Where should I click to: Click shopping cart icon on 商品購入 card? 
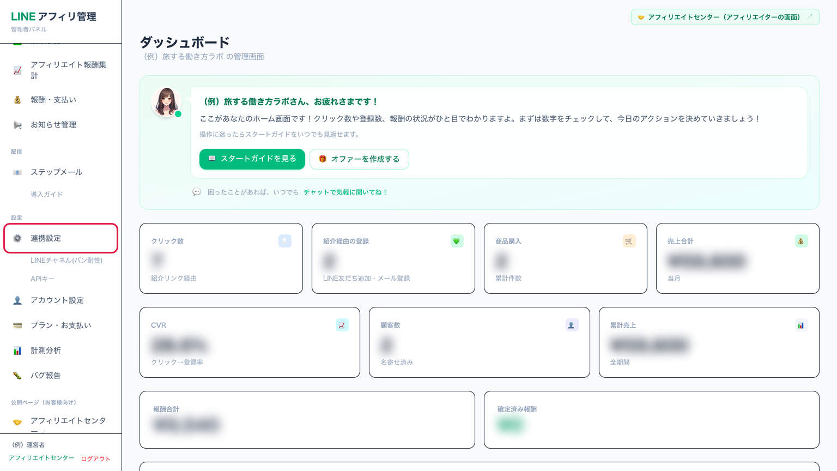pos(629,241)
